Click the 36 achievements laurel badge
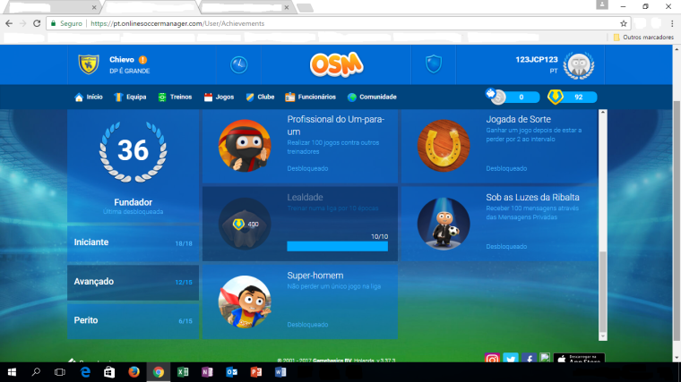 pyautogui.click(x=133, y=151)
